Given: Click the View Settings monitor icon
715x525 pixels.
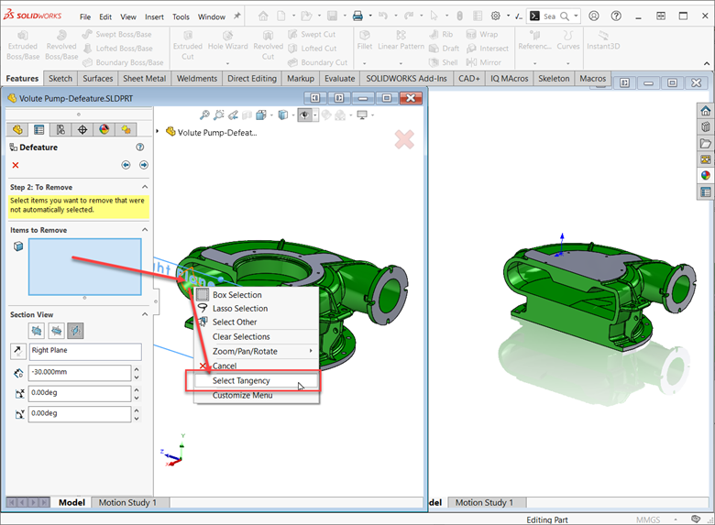Looking at the screenshot, I should (362, 115).
